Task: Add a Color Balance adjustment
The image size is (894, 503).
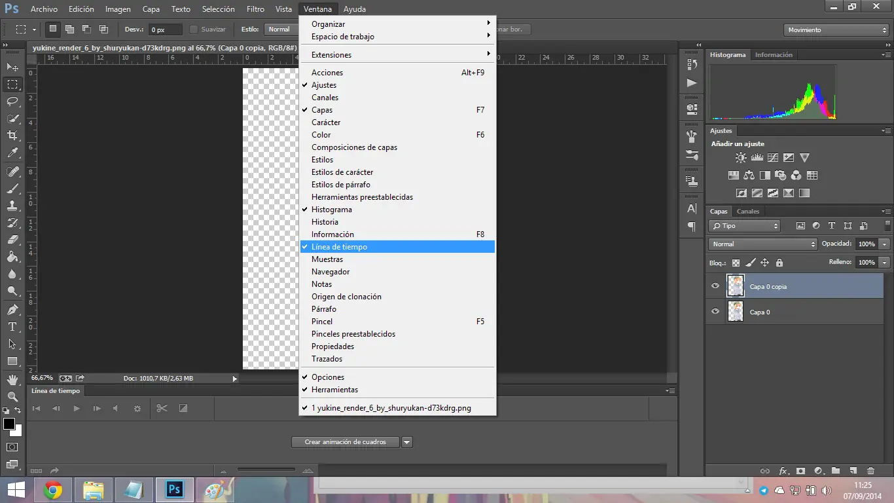Action: [749, 175]
